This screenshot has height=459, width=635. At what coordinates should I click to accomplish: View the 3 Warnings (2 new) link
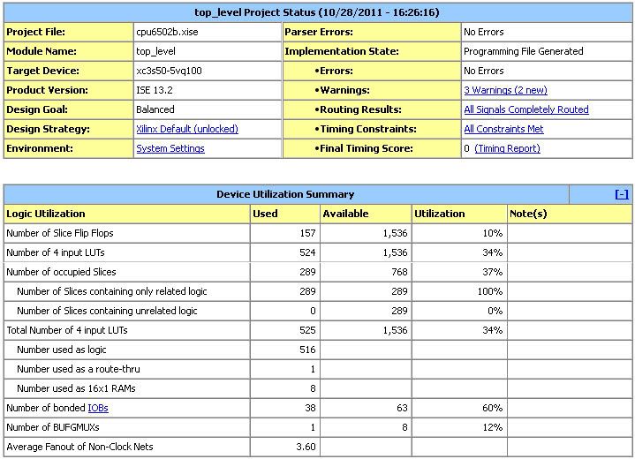pos(505,90)
